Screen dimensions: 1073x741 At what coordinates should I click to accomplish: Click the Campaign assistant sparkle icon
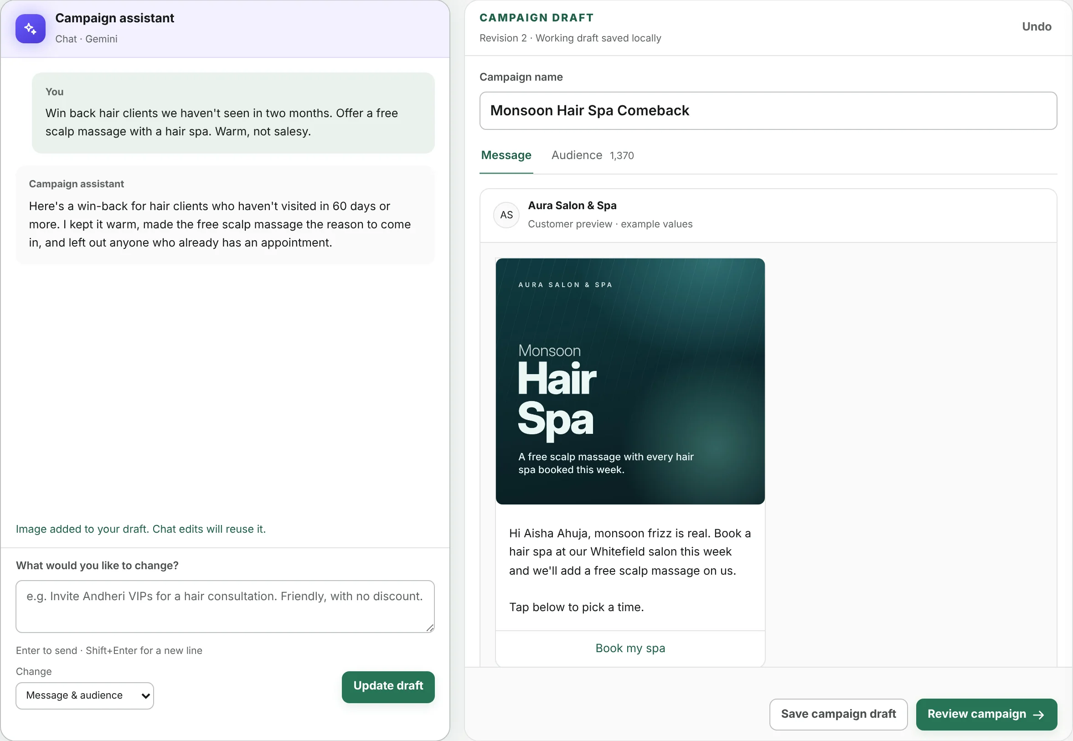[30, 28]
